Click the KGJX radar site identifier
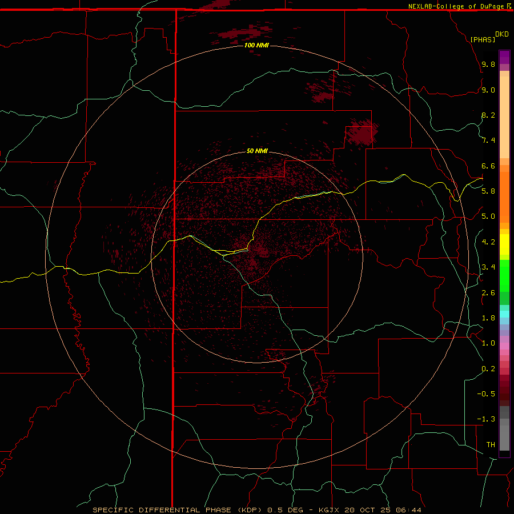This screenshot has width=514, height=514. 329,510
